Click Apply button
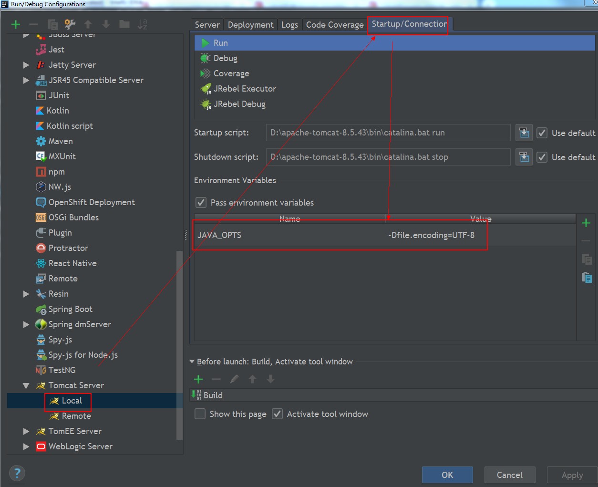598x487 pixels. click(x=572, y=475)
